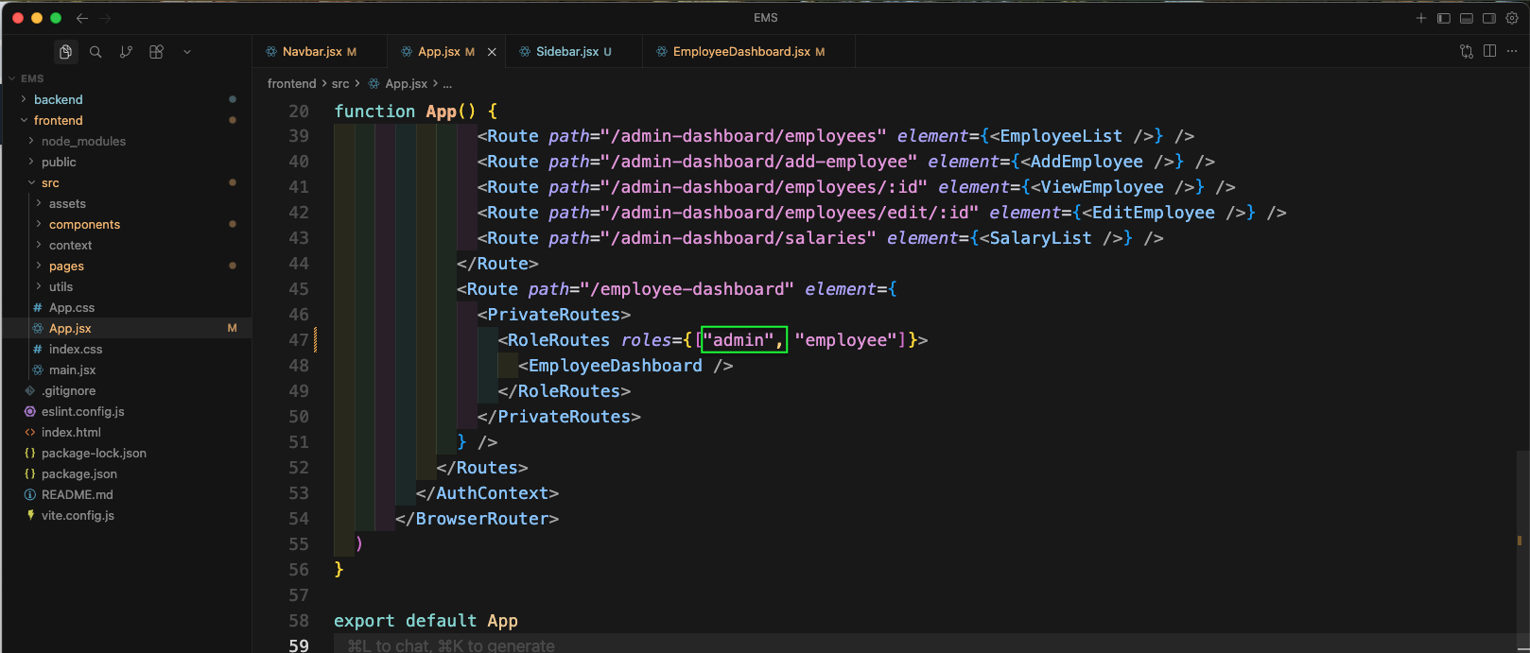Open README.md file
1530x653 pixels.
126,494
